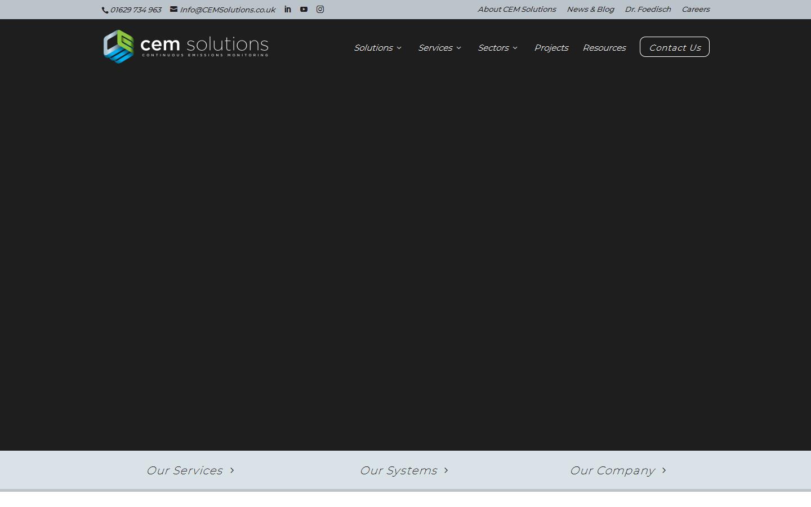
Task: Click the phone icon beside 01629 734 963
Action: 105,10
